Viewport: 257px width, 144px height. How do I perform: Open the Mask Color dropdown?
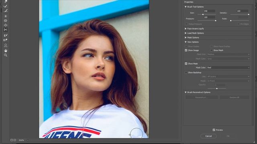(228, 68)
